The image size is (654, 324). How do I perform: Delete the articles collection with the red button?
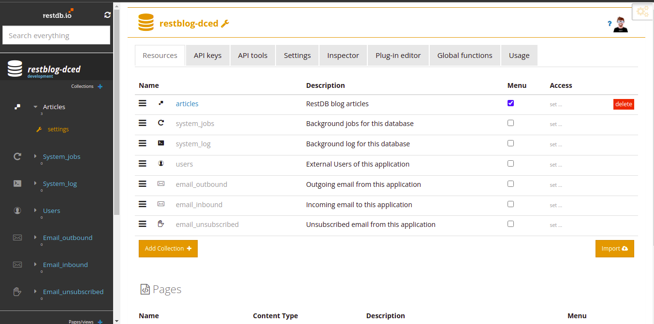(624, 104)
